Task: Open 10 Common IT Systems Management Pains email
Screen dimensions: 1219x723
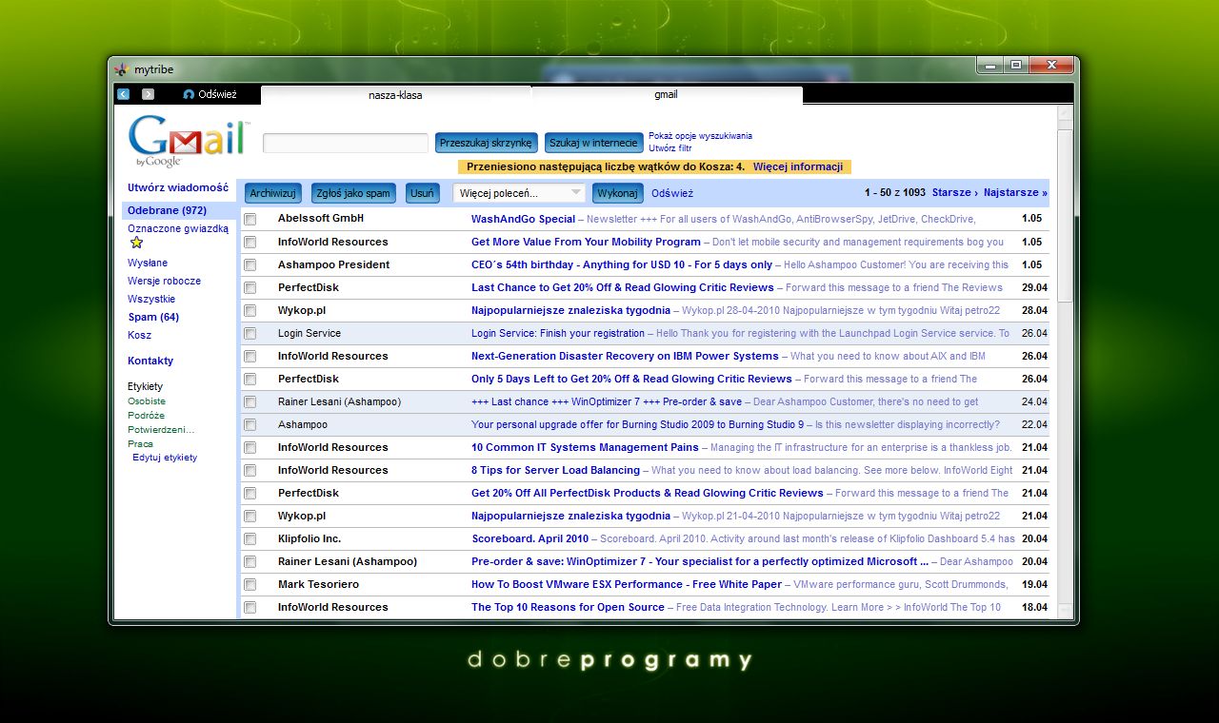Action: (x=585, y=447)
